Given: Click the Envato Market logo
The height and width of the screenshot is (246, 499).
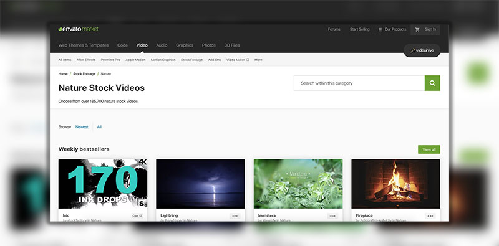Looking at the screenshot, I should click(79, 29).
